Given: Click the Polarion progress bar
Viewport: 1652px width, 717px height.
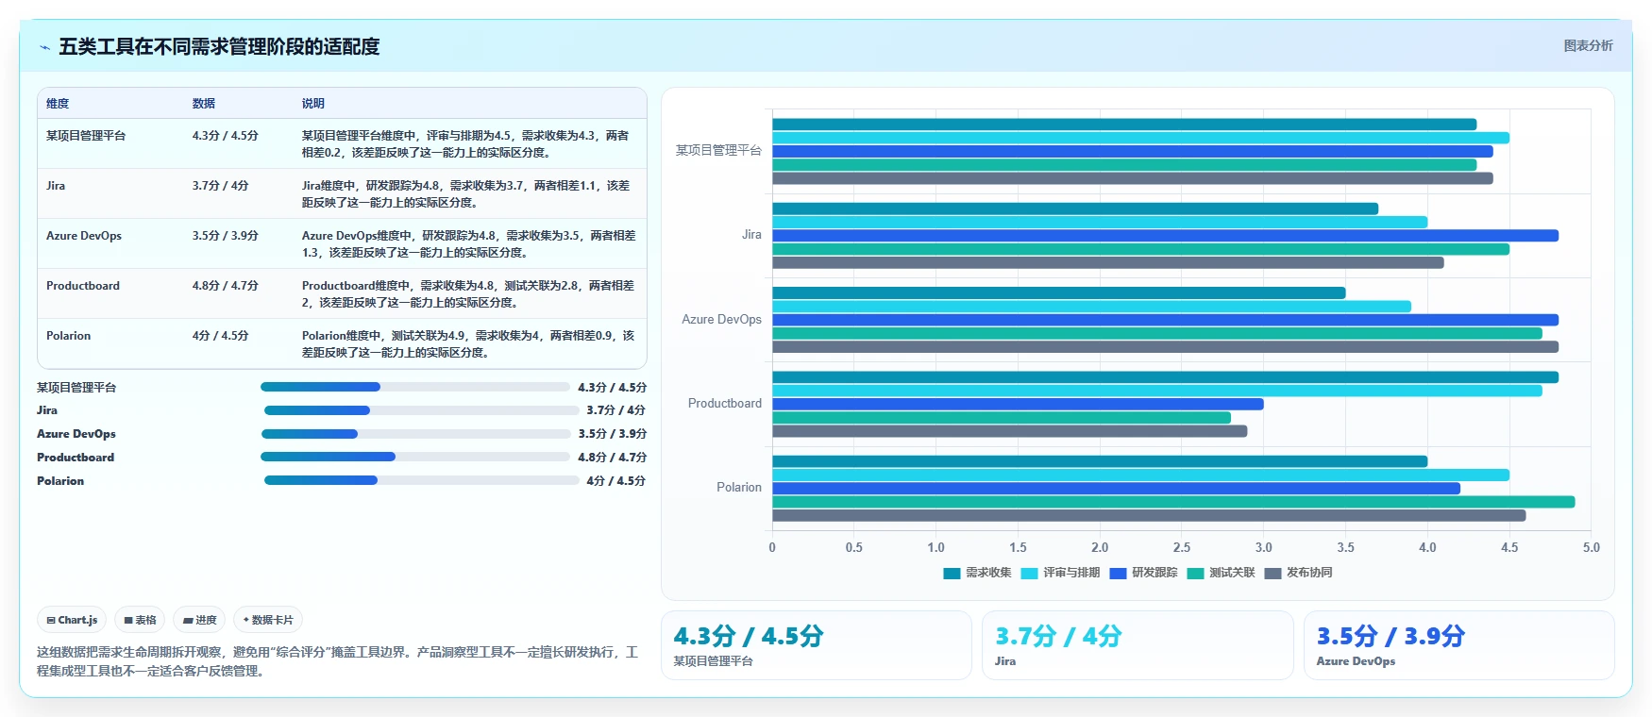Looking at the screenshot, I should click(x=421, y=480).
